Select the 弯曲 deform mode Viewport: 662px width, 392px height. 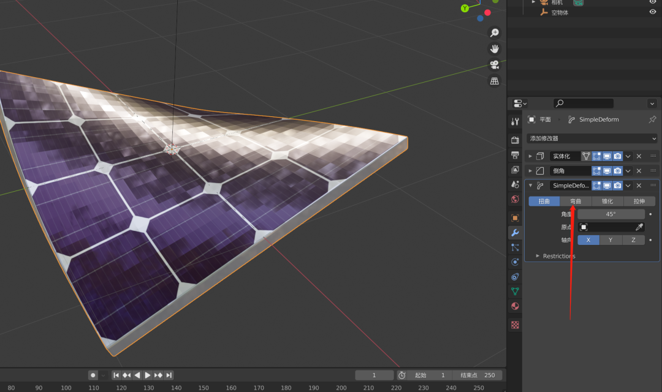tap(576, 202)
